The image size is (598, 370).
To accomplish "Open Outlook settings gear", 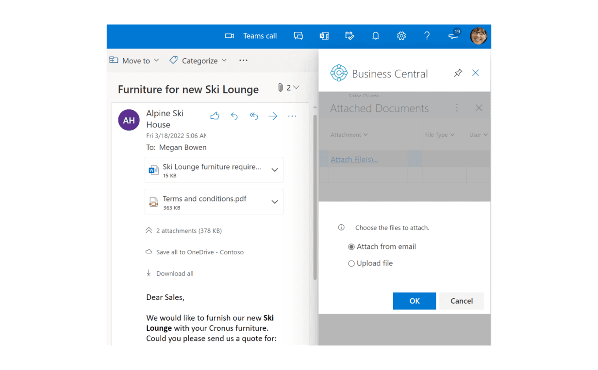I will (401, 36).
